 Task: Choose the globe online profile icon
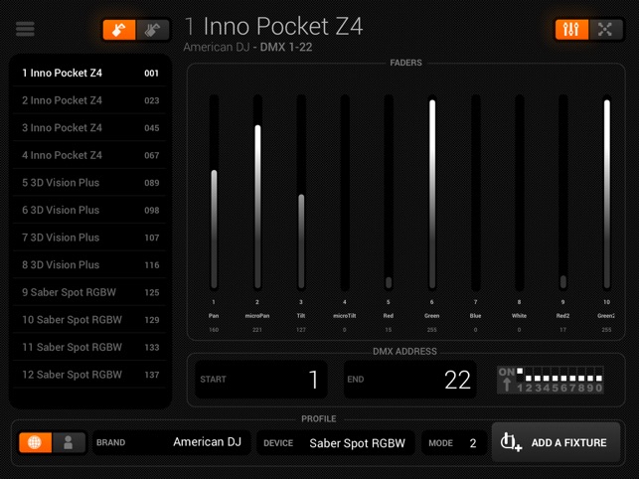click(35, 442)
